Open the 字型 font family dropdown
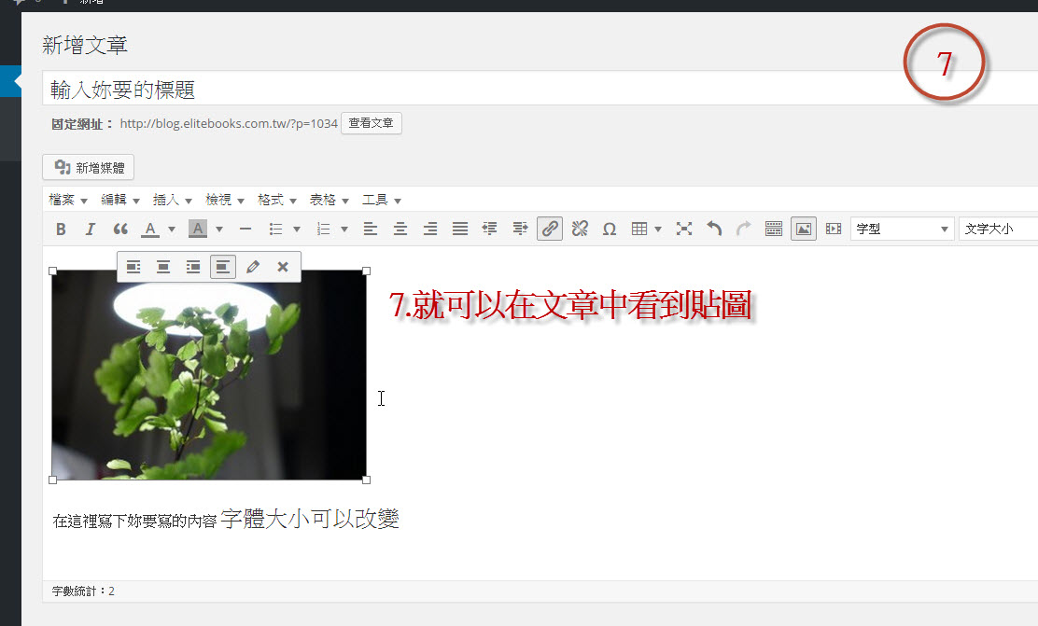This screenshot has height=626, width=1038. point(902,229)
